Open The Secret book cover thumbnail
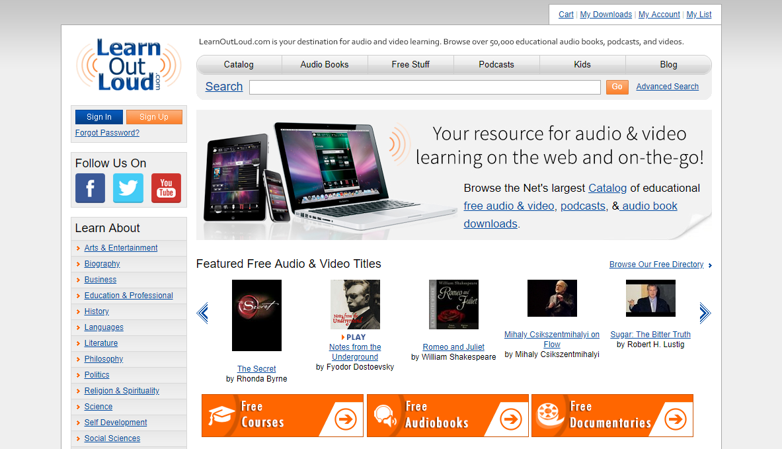 click(x=257, y=315)
